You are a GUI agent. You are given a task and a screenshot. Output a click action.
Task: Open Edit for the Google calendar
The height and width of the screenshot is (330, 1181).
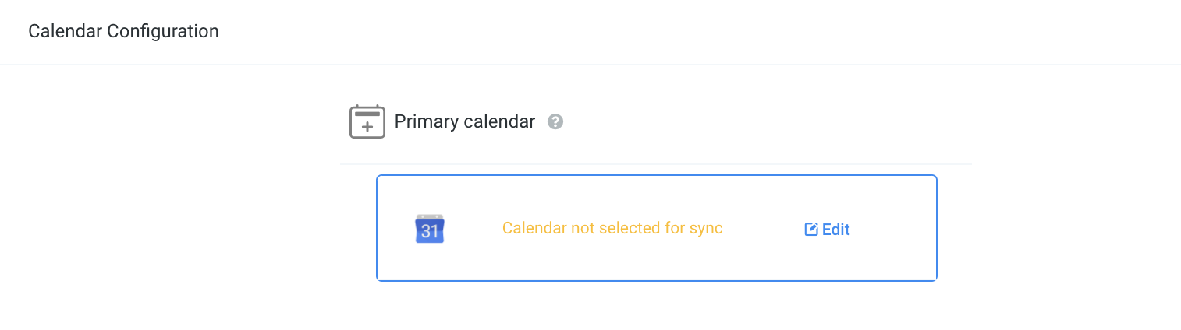pos(828,230)
